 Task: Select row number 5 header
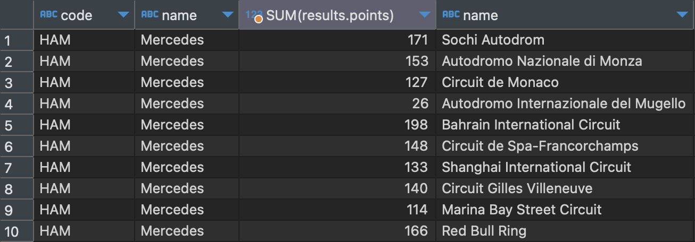[x=16, y=125]
